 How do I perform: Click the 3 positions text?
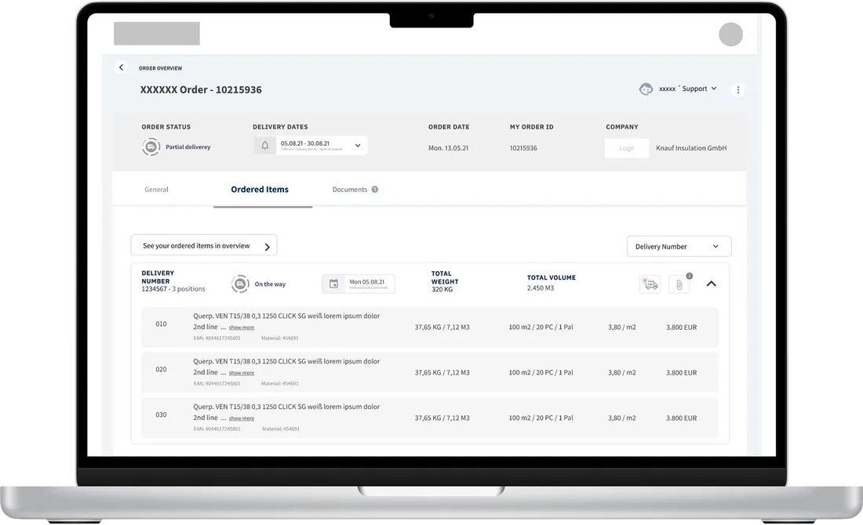coord(188,289)
